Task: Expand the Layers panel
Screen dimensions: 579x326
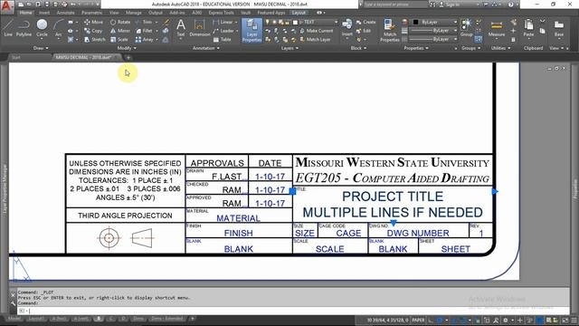Action: pos(289,48)
